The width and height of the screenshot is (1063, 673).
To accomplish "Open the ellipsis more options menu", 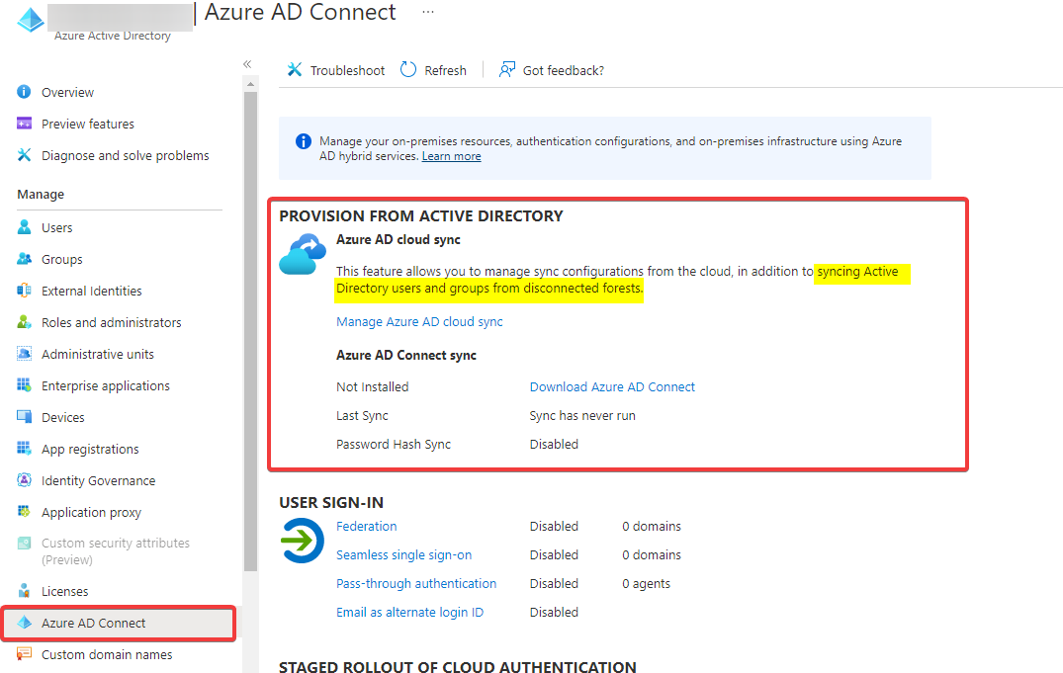I will point(428,12).
